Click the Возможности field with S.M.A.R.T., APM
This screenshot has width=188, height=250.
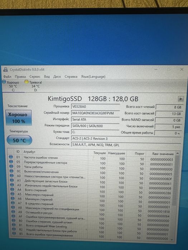pos(126,145)
